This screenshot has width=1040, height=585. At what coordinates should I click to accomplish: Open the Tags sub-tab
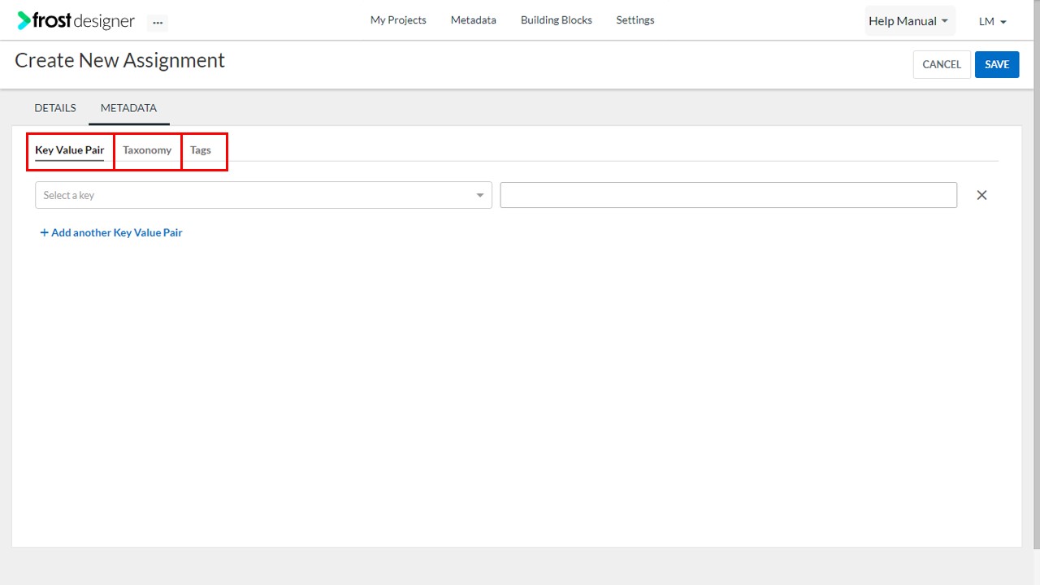click(x=201, y=150)
